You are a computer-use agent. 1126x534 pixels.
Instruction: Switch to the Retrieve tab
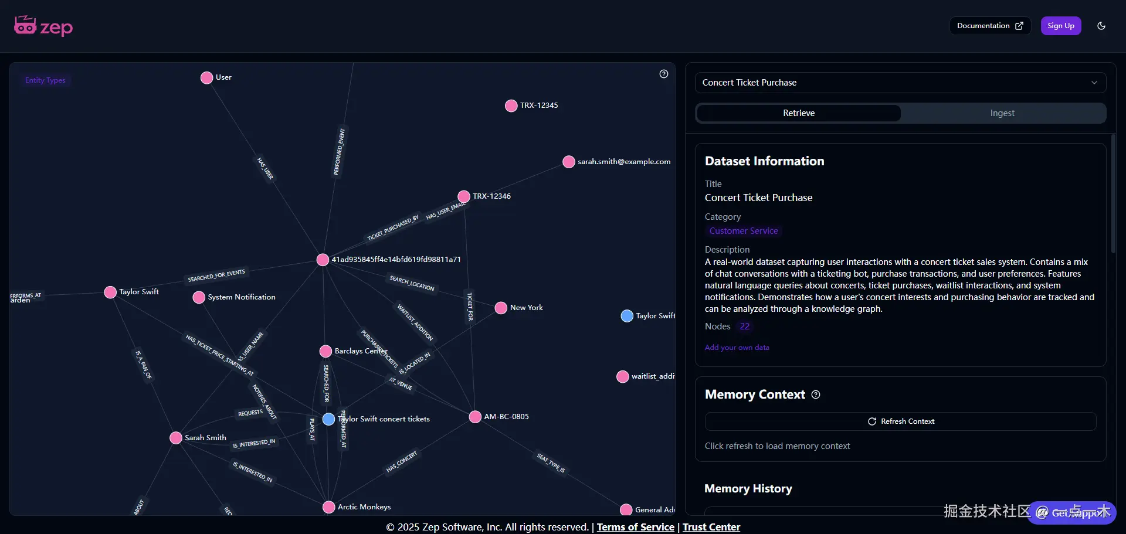pos(799,113)
